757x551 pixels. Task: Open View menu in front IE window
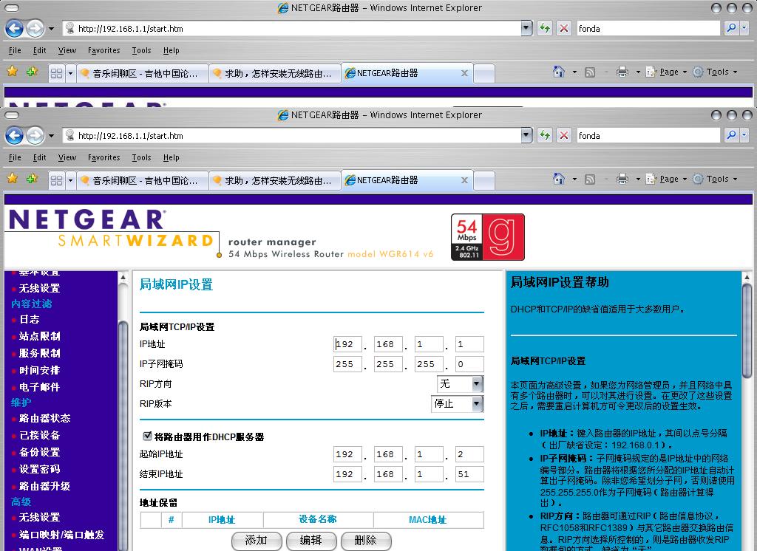pos(67,157)
